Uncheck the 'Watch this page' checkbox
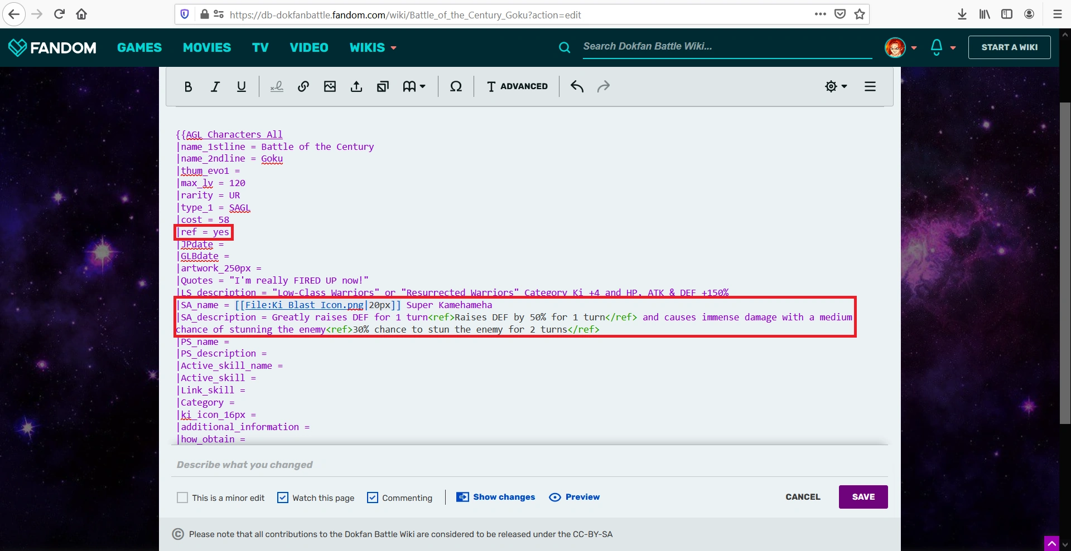1071x551 pixels. point(283,498)
